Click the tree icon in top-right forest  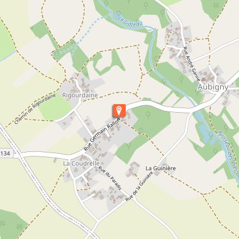tap(216, 5)
